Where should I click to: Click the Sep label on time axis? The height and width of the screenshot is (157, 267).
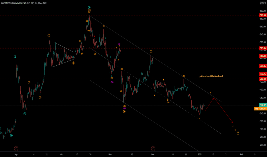(16, 154)
